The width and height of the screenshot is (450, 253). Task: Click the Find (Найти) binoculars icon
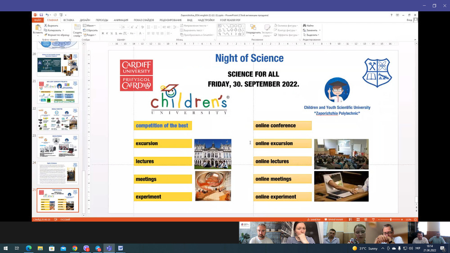[304, 26]
